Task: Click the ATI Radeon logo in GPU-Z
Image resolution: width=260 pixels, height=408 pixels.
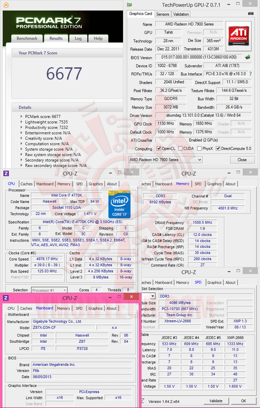Action: [238, 36]
